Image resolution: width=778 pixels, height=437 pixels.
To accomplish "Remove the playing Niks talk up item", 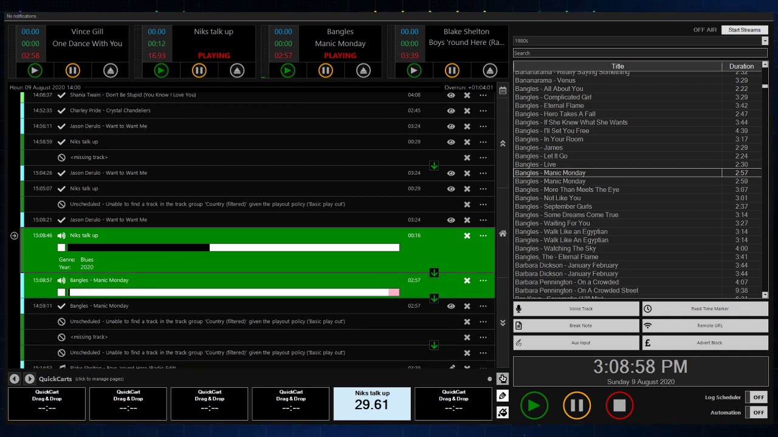I will 467,235.
